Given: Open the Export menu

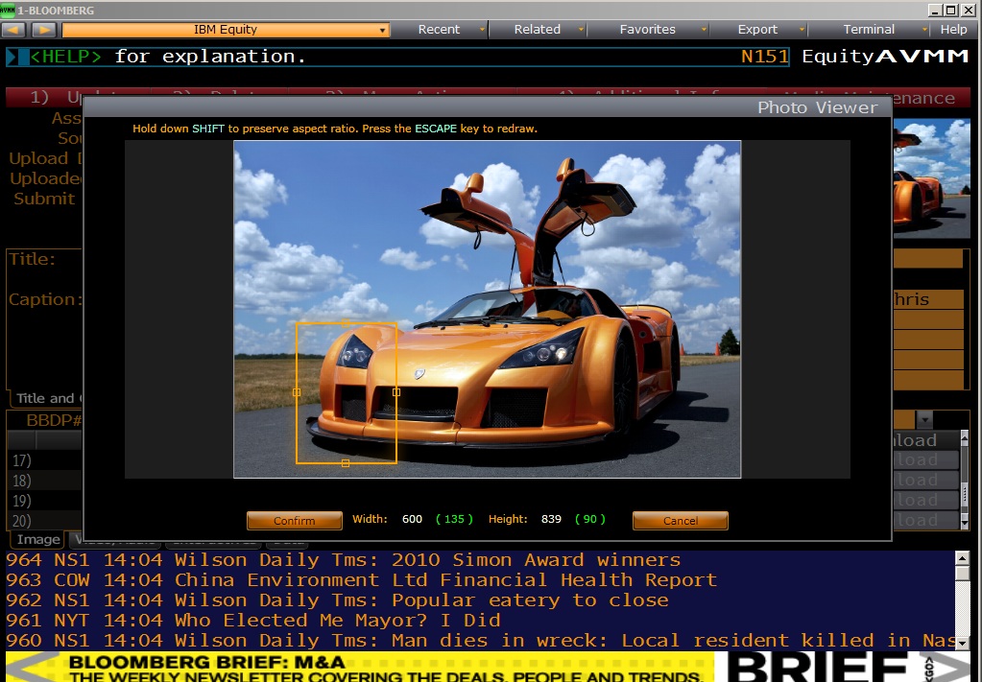Looking at the screenshot, I should [763, 30].
